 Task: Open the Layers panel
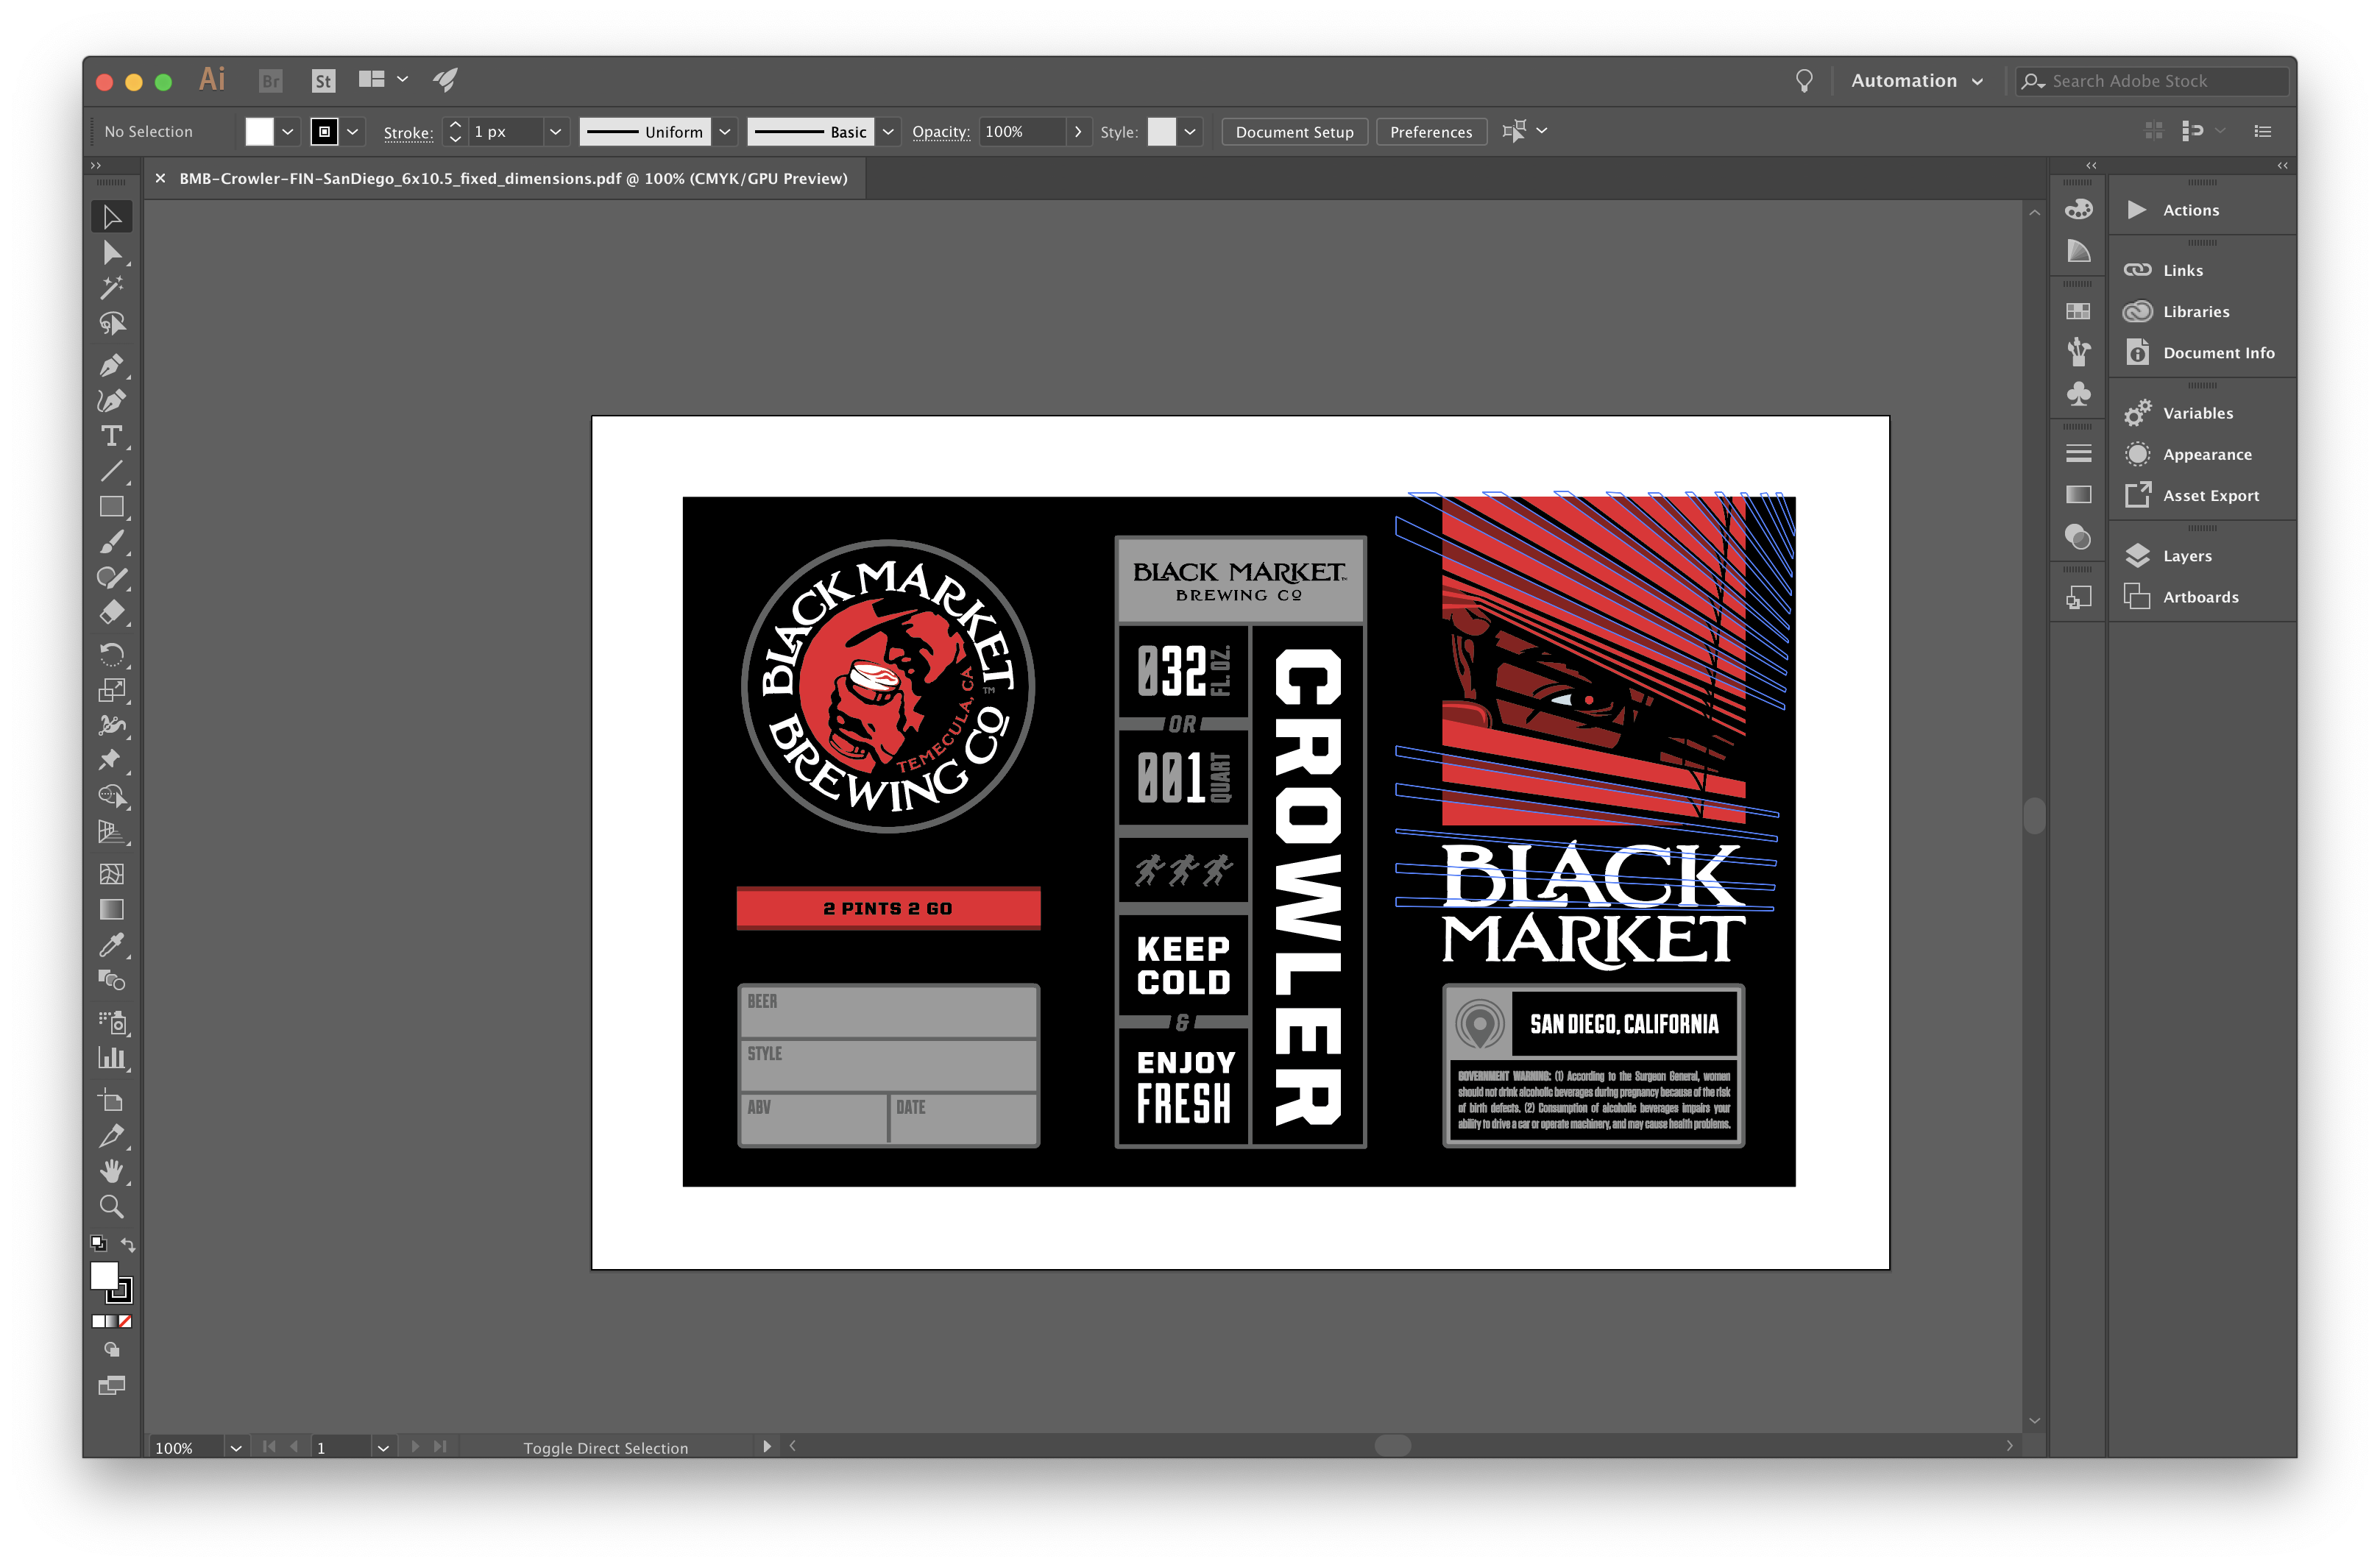[x=2186, y=555]
